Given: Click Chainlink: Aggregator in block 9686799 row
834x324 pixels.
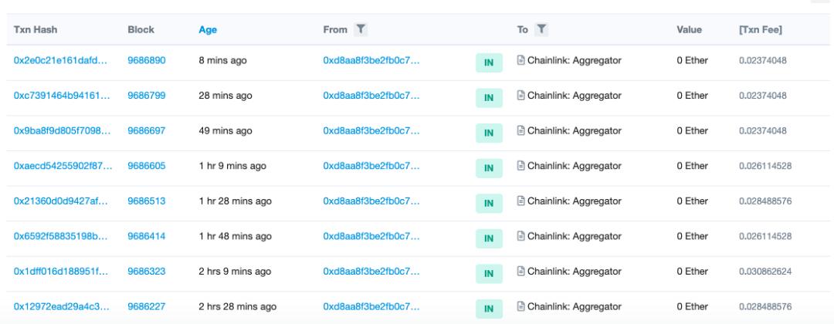Looking at the screenshot, I should [x=575, y=96].
